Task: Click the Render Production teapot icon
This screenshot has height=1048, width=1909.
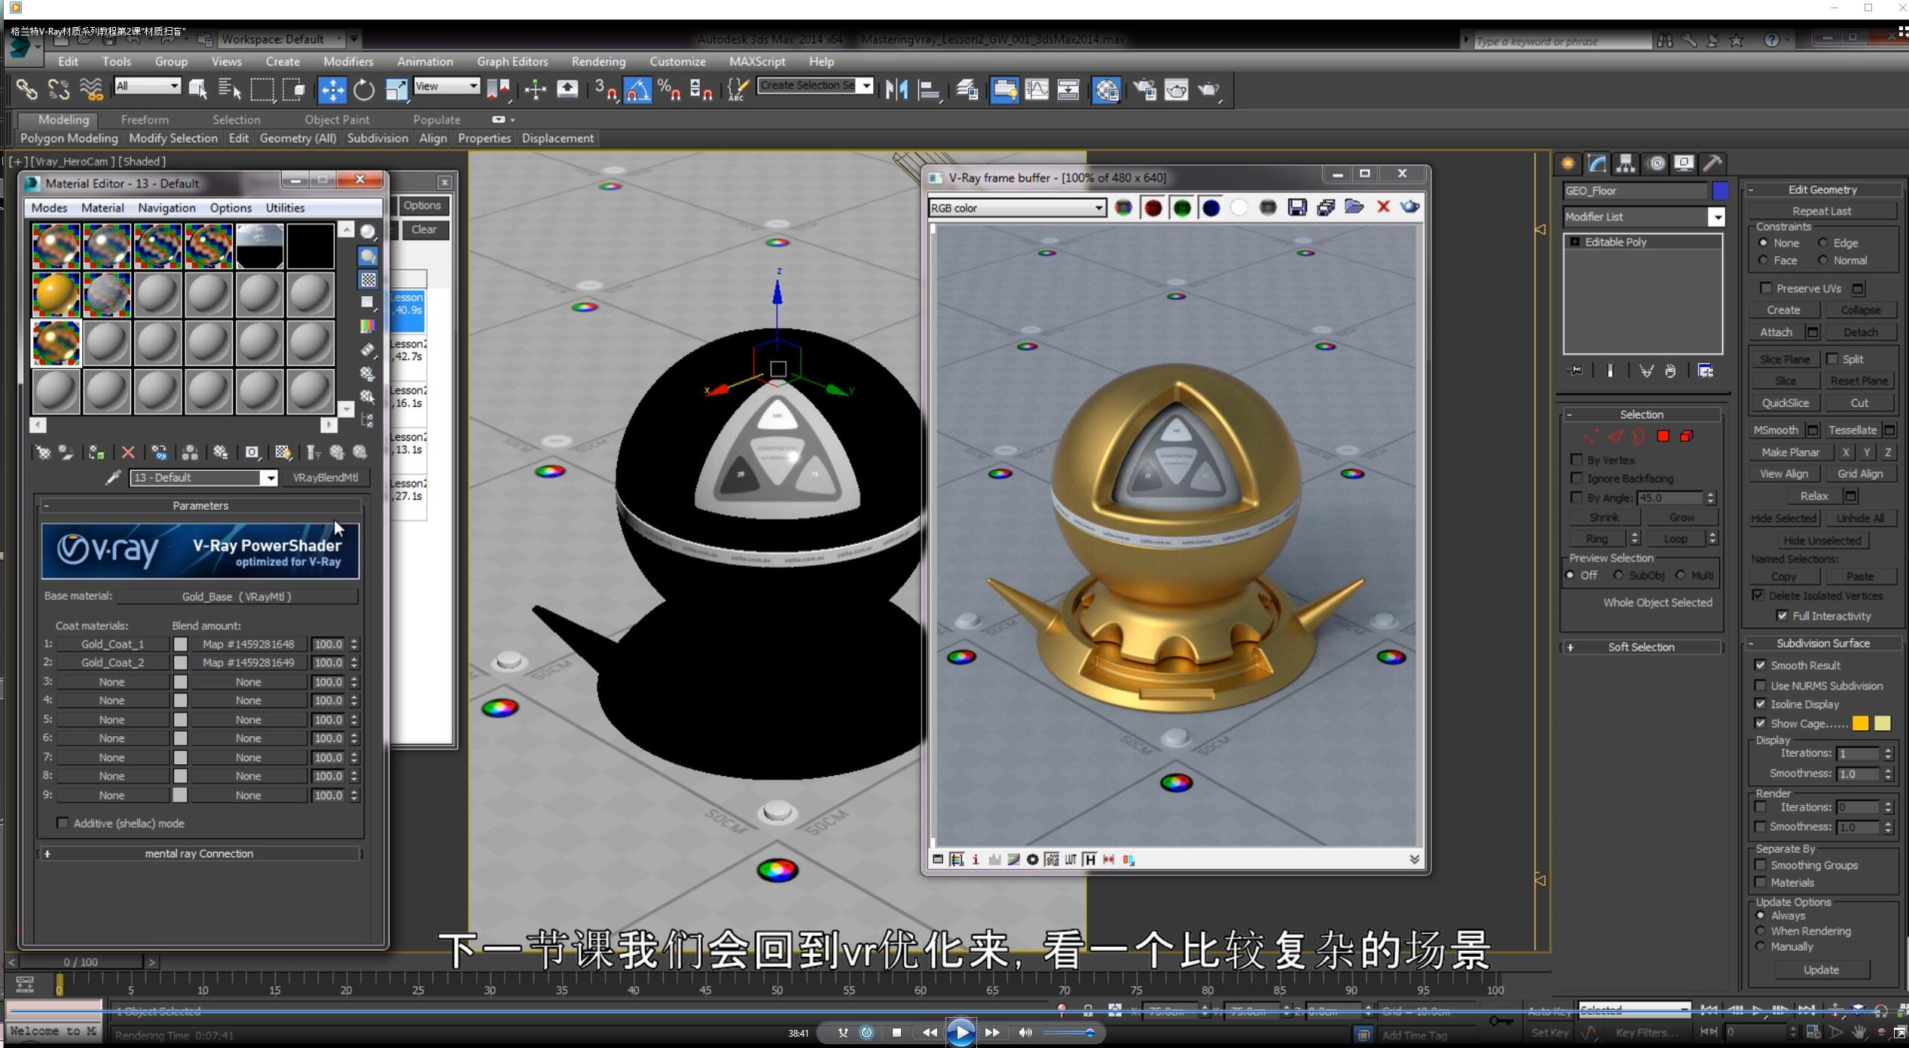Action: (1208, 90)
